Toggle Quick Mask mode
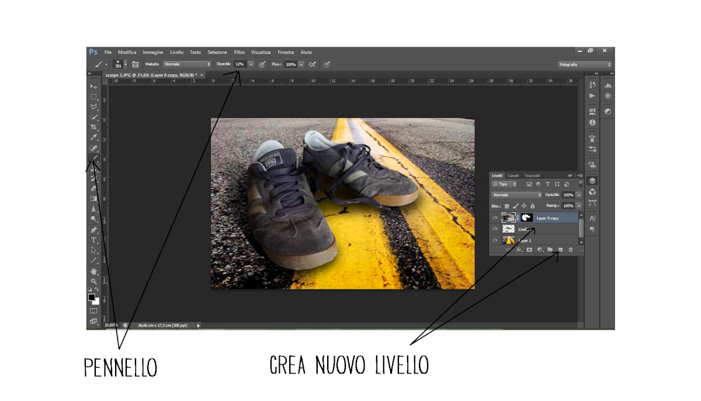The width and height of the screenshot is (701, 401). click(x=93, y=310)
